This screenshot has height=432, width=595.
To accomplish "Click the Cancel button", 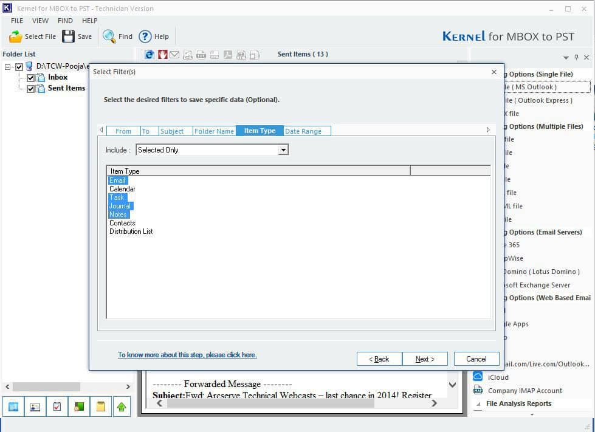I will [x=476, y=359].
